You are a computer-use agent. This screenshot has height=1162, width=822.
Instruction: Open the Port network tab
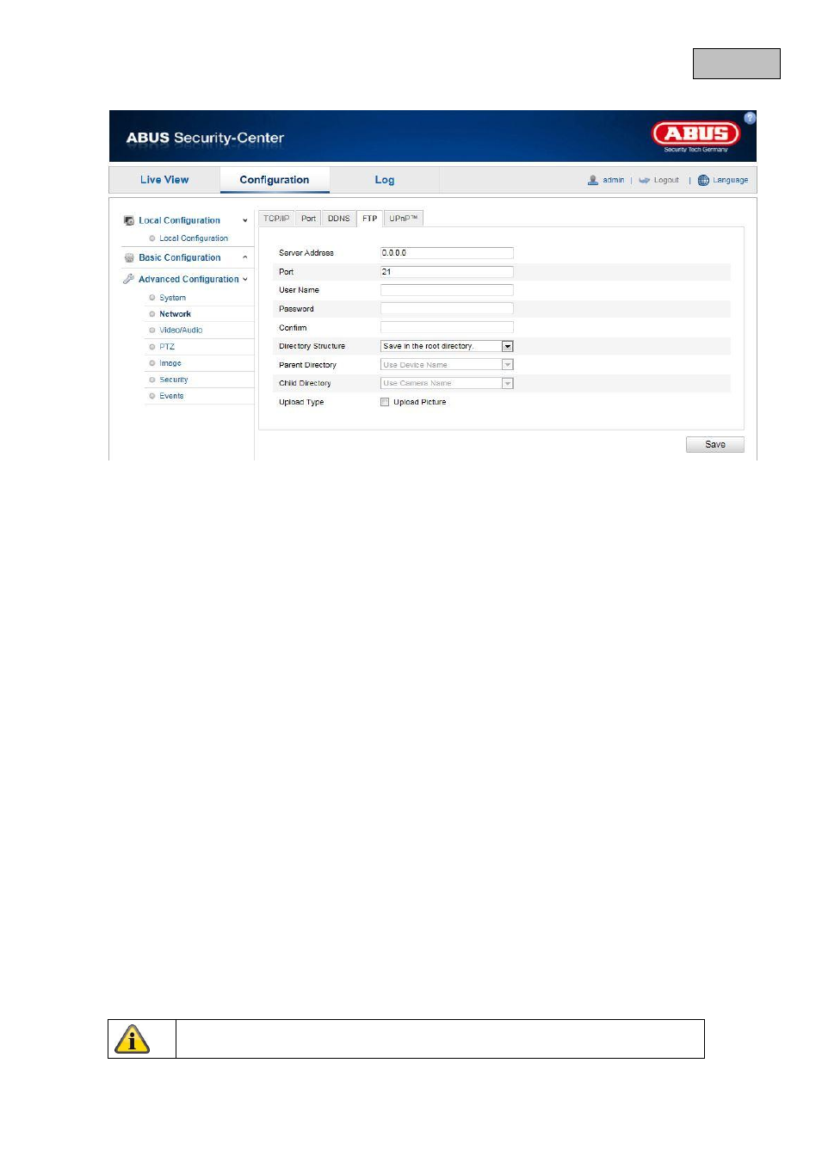click(308, 219)
